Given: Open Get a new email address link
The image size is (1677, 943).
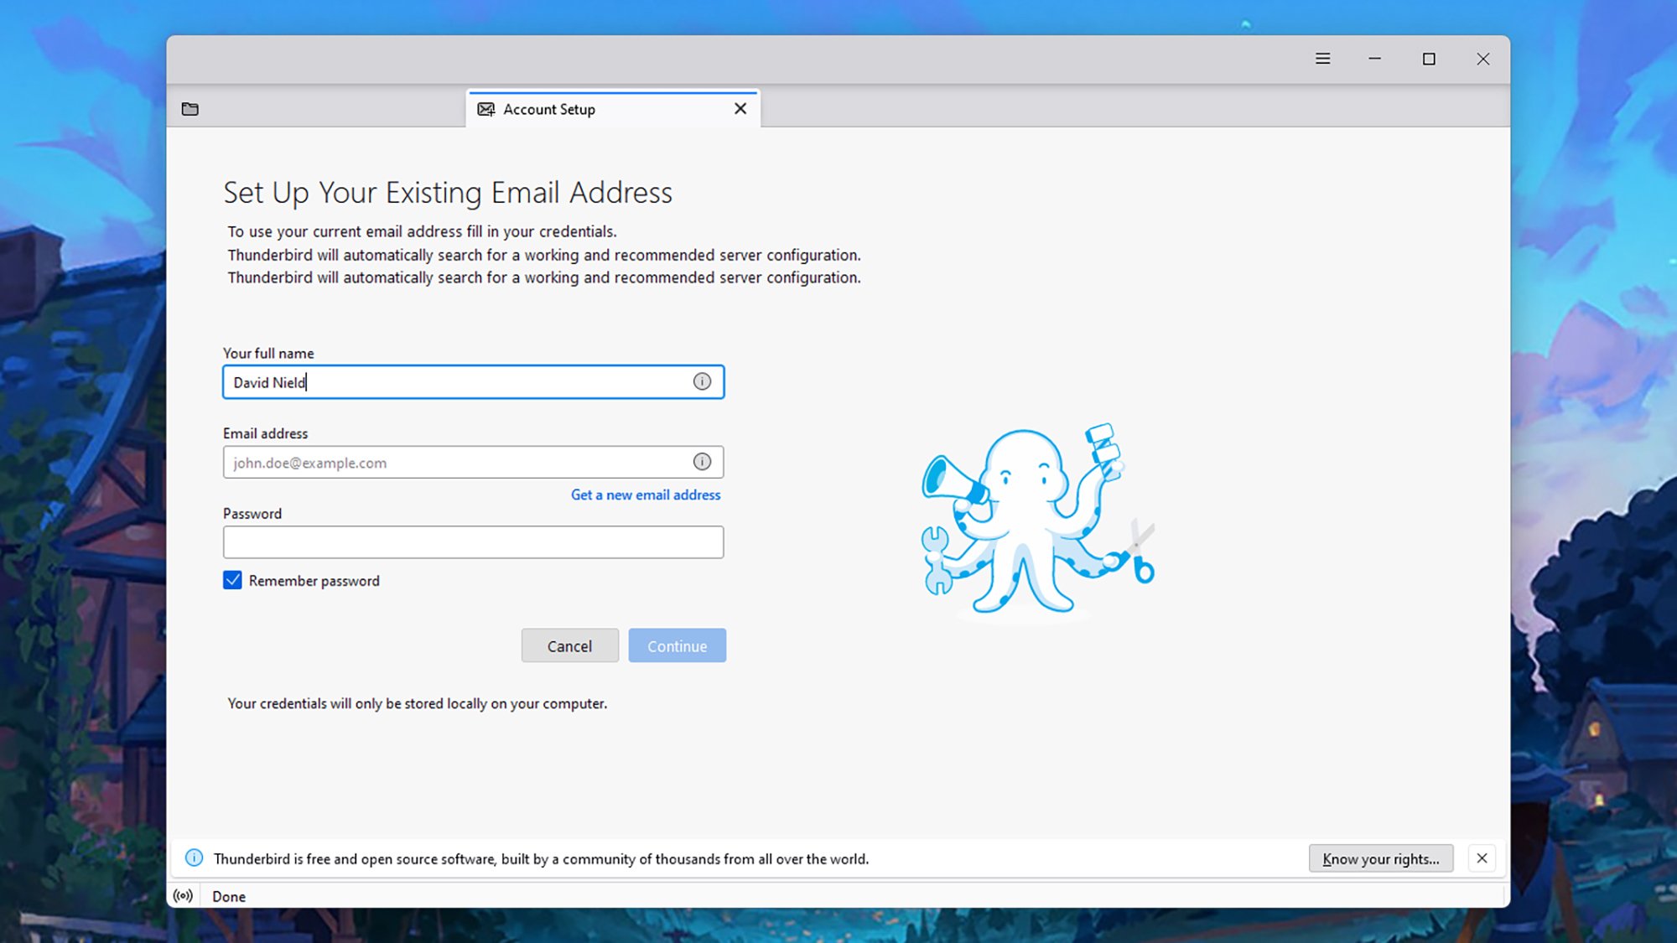Looking at the screenshot, I should 646,495.
